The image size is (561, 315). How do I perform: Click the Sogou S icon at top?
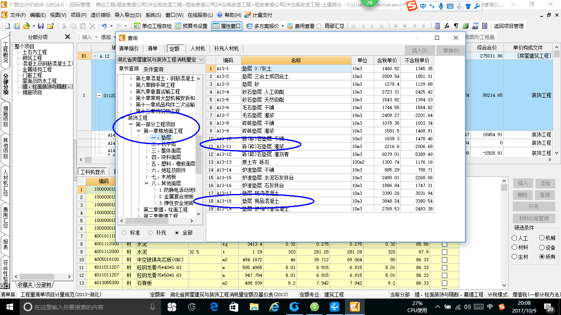click(x=412, y=6)
